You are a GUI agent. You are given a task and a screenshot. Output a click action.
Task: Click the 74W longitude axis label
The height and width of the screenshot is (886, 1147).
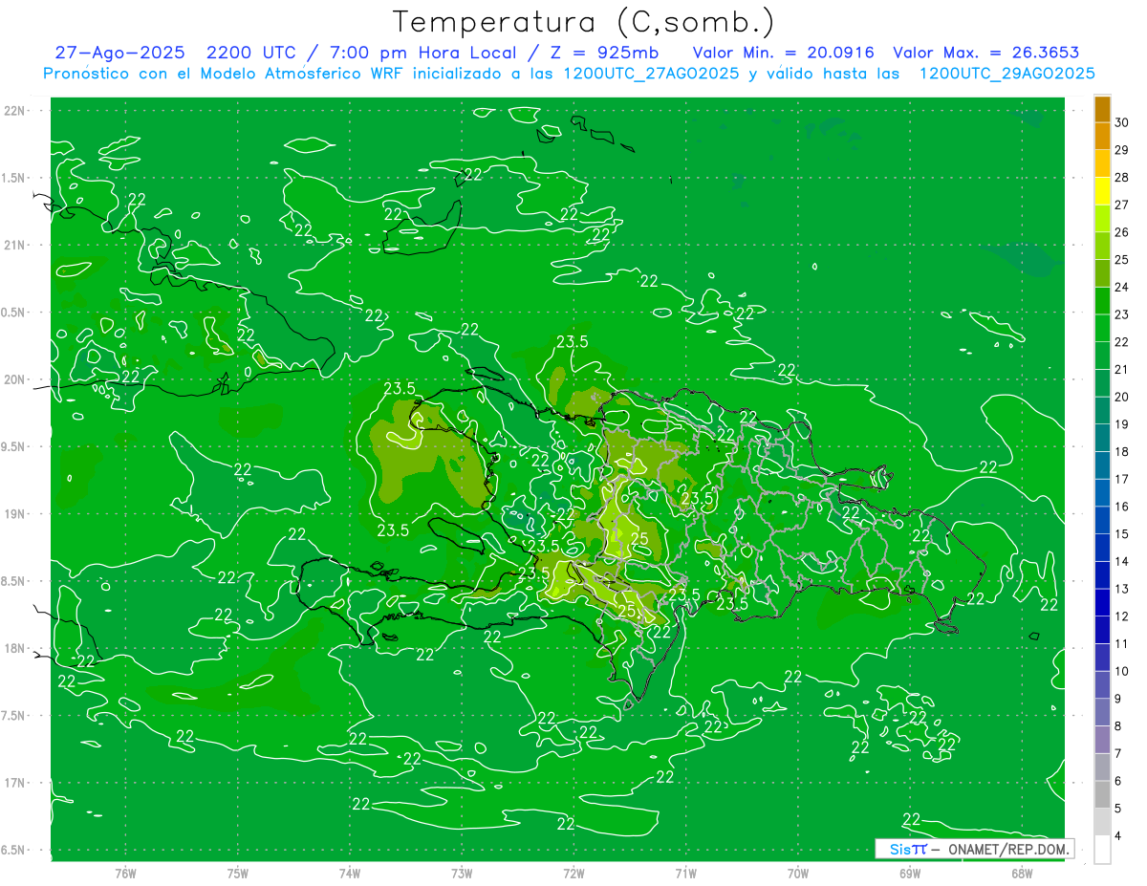click(x=350, y=874)
